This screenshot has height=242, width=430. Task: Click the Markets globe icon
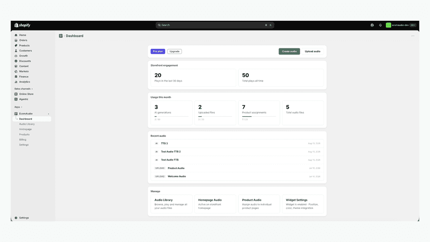(16, 71)
